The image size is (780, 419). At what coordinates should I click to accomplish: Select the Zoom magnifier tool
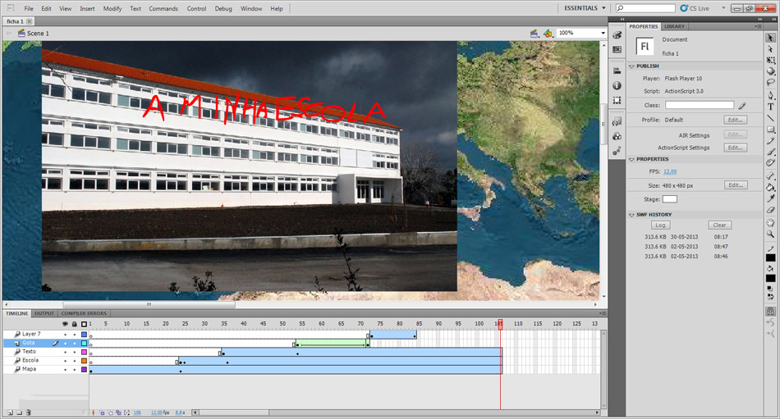point(771,234)
